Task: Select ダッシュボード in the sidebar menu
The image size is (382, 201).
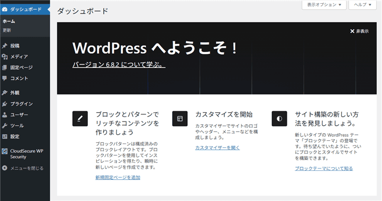Action: point(25,10)
